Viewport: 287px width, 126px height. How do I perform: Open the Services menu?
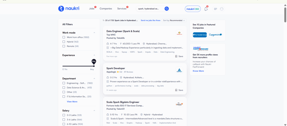click(122, 9)
